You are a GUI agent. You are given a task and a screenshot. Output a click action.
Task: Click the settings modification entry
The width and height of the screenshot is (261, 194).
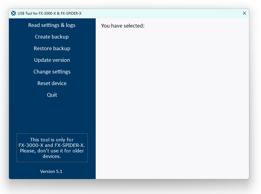52,72
